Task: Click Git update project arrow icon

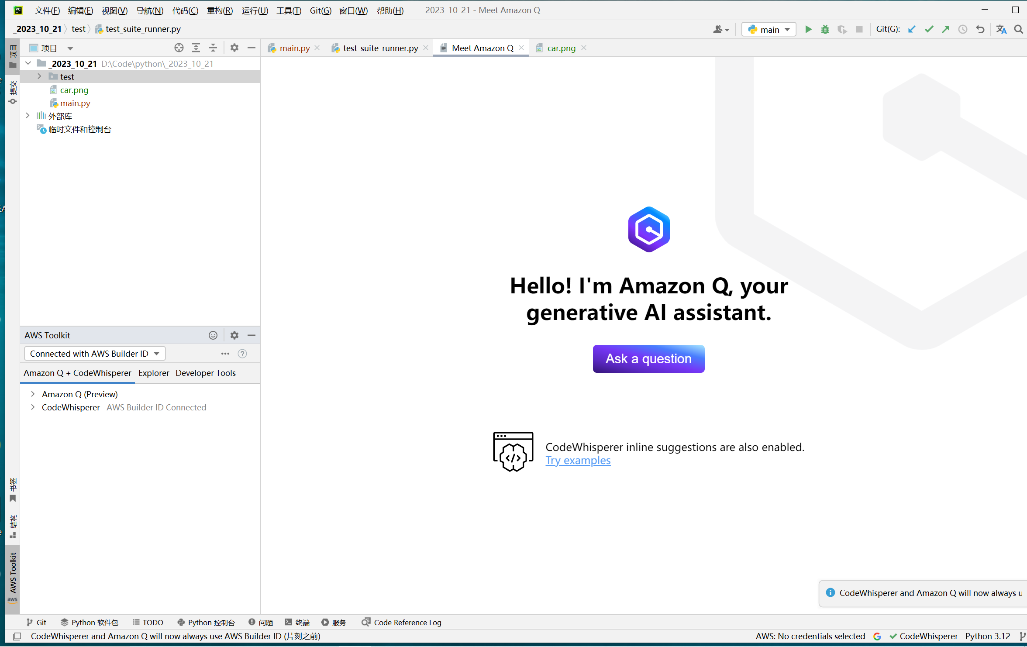Action: pos(912,29)
